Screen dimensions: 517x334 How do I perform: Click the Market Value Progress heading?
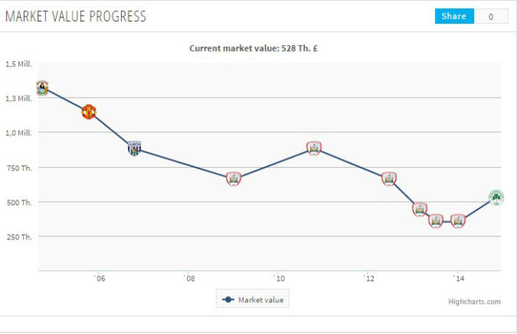click(x=75, y=16)
